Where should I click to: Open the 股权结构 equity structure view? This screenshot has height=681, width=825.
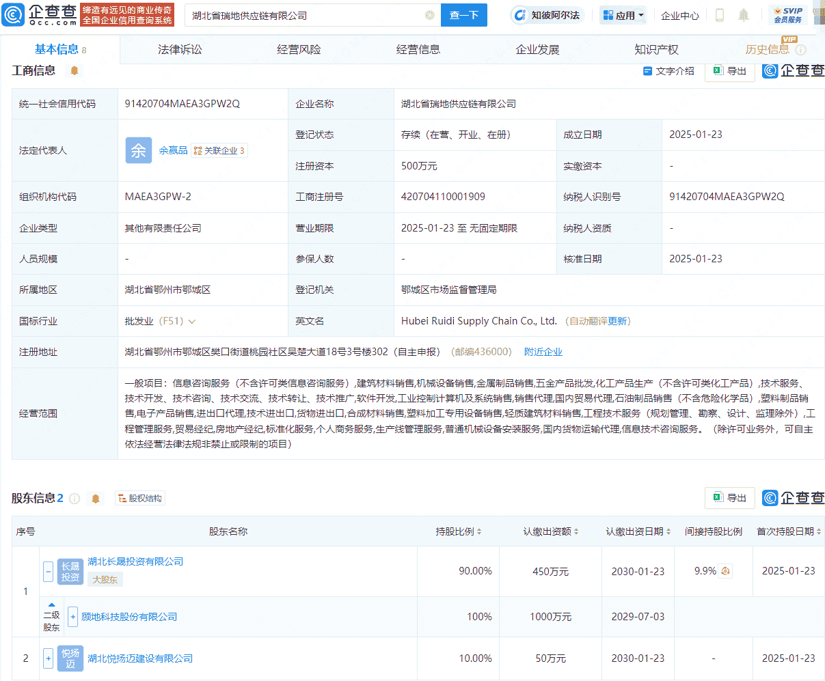click(x=140, y=498)
